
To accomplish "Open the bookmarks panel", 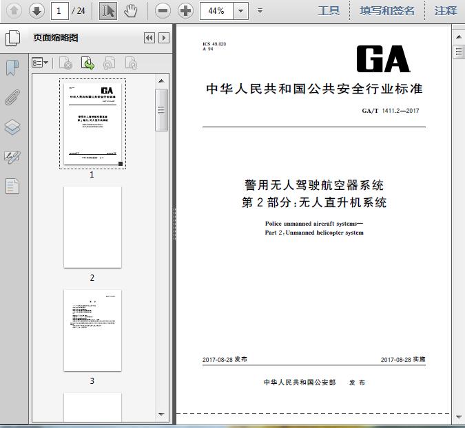I will click(x=12, y=68).
